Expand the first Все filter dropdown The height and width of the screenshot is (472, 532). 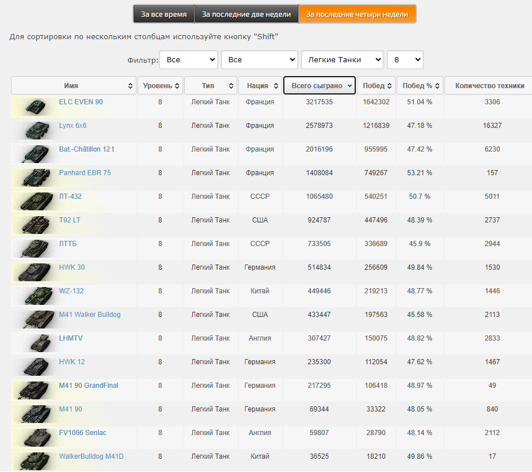pyautogui.click(x=188, y=59)
